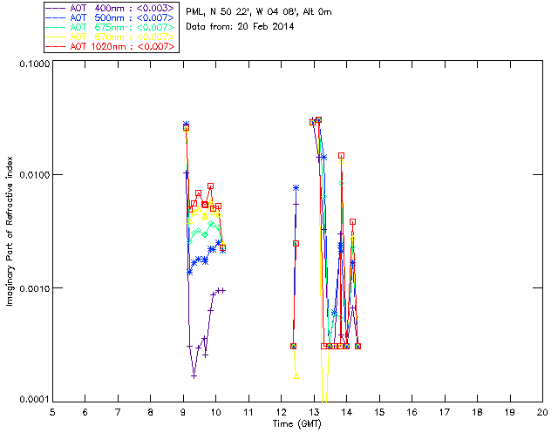Screen dimensions: 558x446
Task: Click the x-axis tick label 14
Action: click(x=347, y=412)
